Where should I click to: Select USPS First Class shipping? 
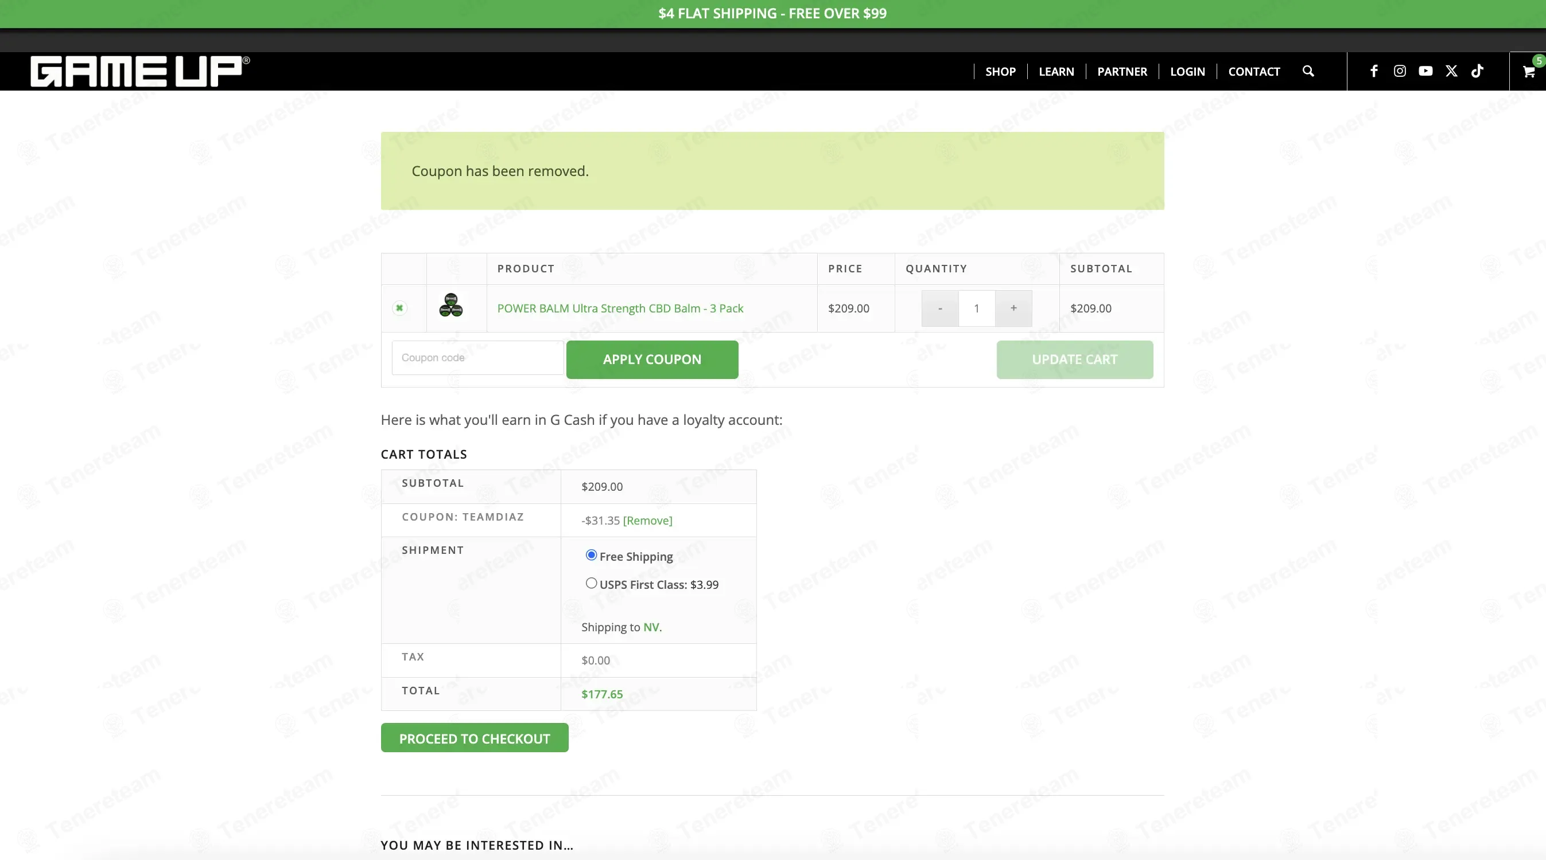tap(591, 583)
